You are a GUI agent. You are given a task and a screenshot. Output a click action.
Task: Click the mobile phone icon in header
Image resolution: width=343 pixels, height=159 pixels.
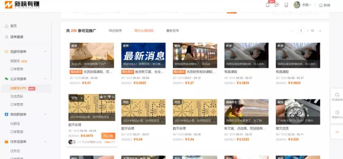click(x=286, y=5)
